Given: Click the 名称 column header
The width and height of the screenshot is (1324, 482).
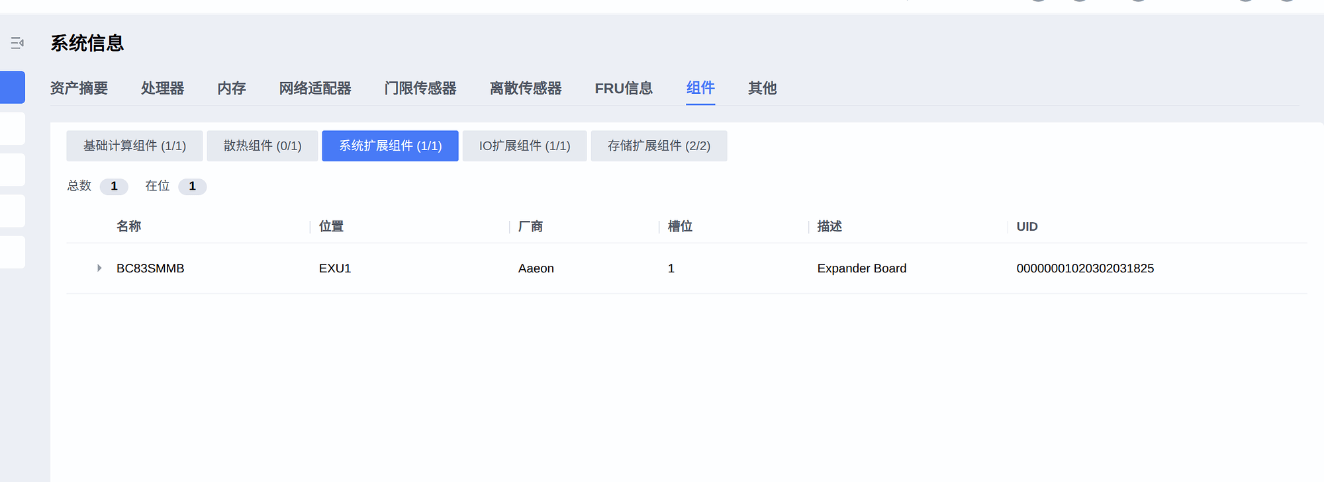Looking at the screenshot, I should tap(129, 226).
